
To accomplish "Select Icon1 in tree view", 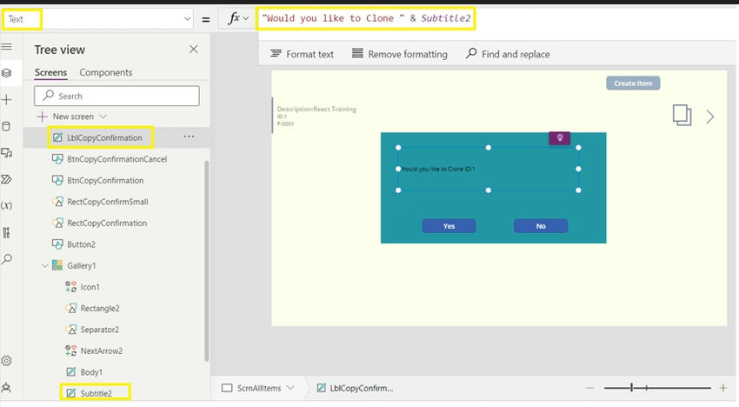I will click(x=90, y=287).
